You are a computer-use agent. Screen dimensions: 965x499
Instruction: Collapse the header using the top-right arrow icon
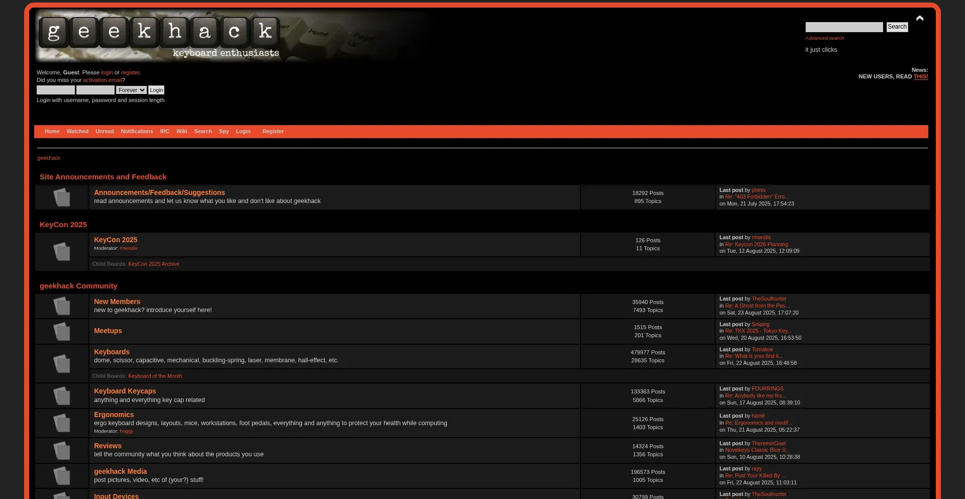(x=920, y=19)
